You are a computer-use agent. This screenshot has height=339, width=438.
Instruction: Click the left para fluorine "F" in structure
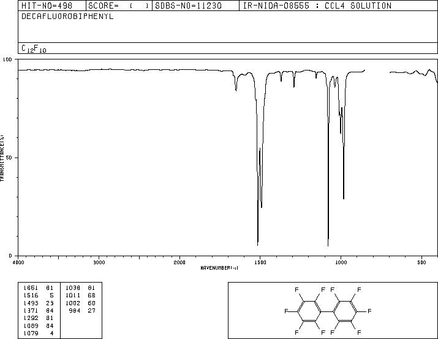(286, 311)
